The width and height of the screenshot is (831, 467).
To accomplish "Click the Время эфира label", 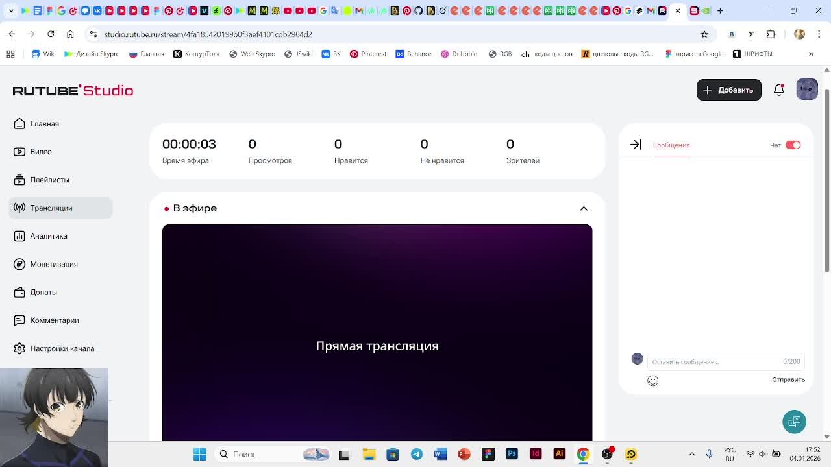I will (x=186, y=160).
